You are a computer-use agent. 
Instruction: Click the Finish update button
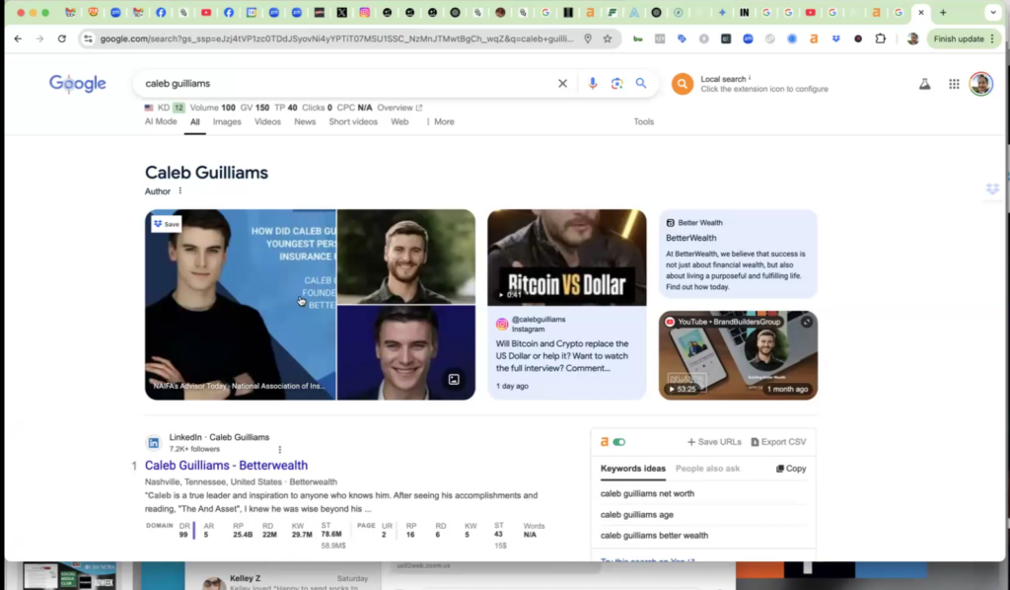click(x=965, y=38)
